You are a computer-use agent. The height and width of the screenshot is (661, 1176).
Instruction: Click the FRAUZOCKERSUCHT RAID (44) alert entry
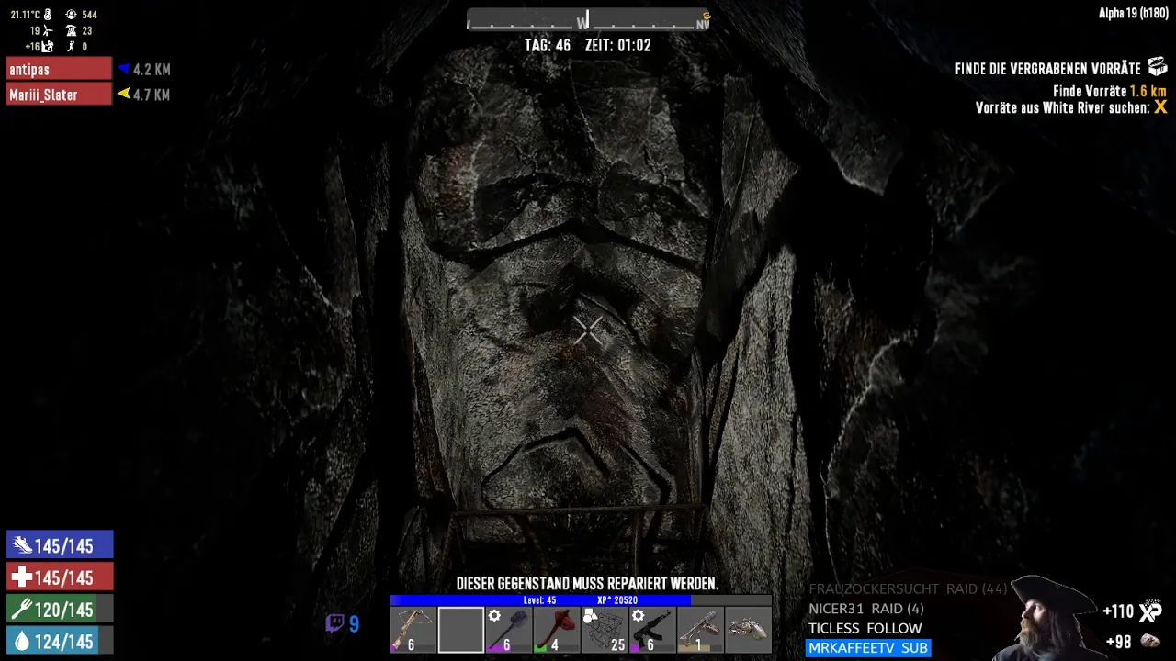coord(908,588)
